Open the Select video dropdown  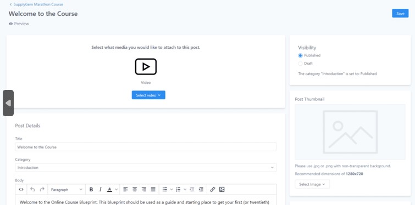[148, 95]
